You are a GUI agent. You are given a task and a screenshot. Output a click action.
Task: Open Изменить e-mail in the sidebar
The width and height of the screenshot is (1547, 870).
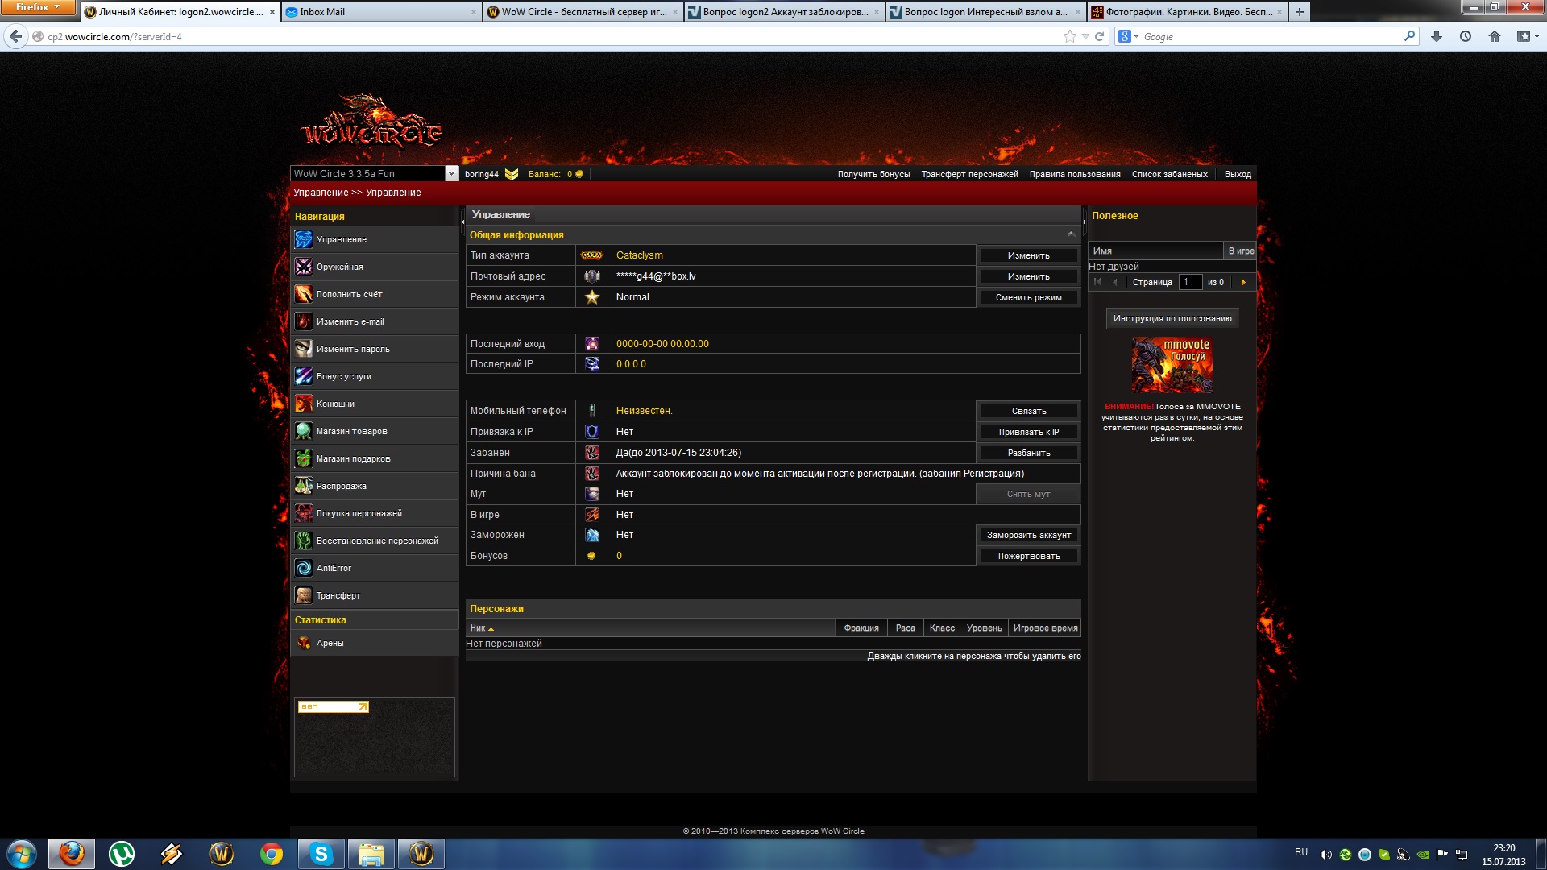(374, 321)
